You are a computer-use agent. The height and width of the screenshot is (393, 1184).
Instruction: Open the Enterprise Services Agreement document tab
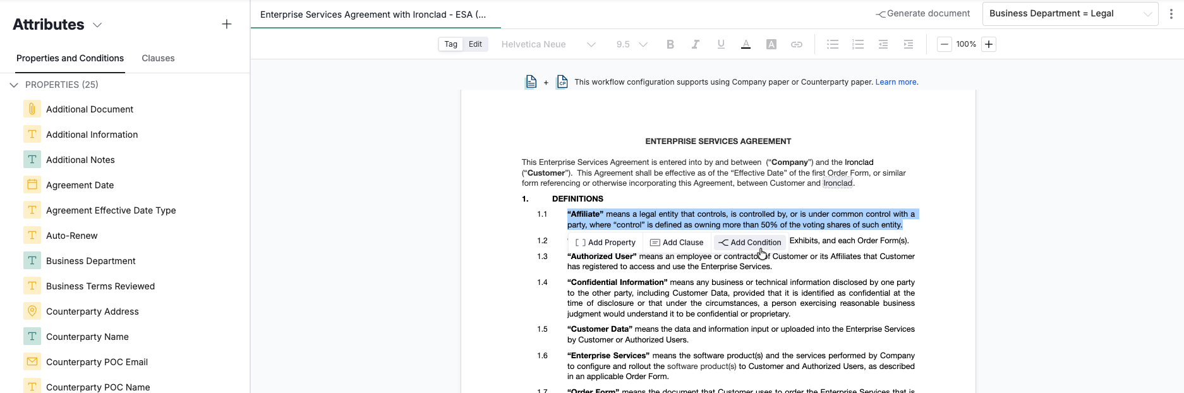pos(373,15)
